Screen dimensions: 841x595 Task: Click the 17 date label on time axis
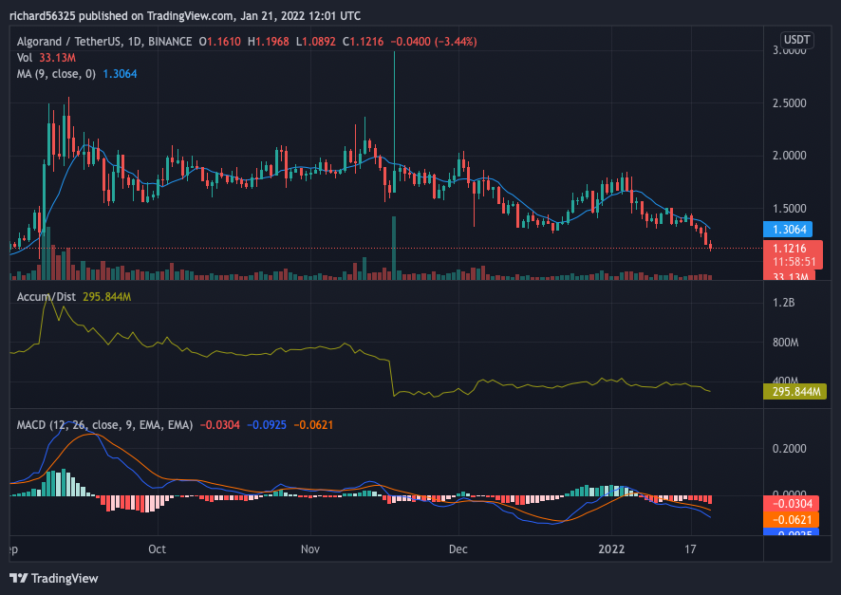[x=690, y=549]
